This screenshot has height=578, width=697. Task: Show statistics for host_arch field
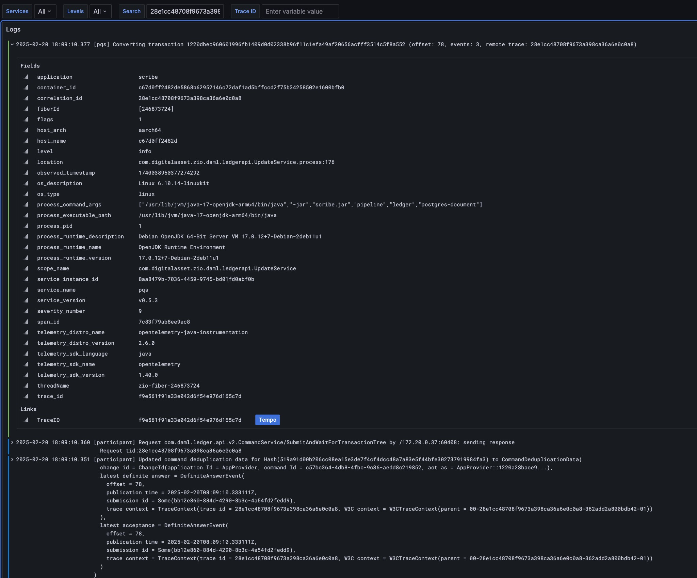tap(26, 130)
